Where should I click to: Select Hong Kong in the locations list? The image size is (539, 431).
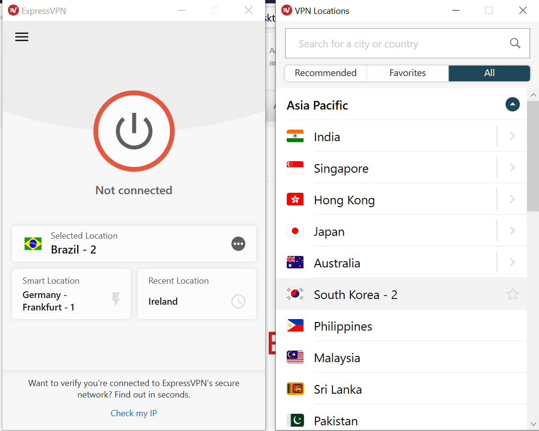pyautogui.click(x=402, y=199)
